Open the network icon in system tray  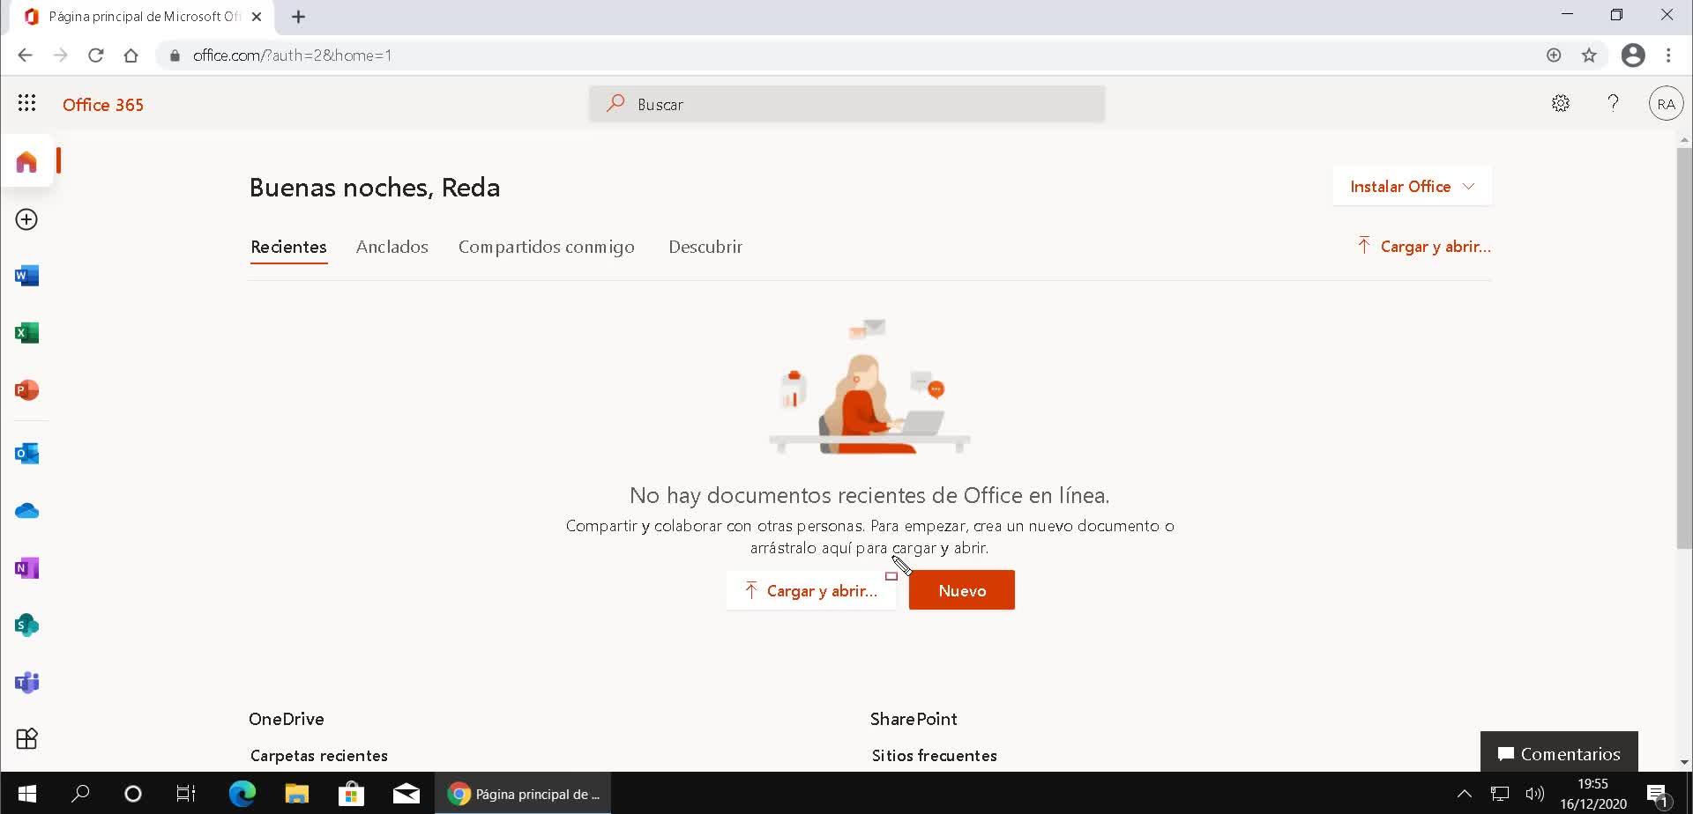[x=1500, y=794]
